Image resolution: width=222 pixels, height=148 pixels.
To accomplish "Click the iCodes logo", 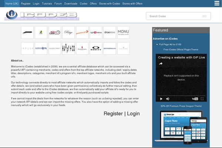I will pyautogui.click(x=41, y=15).
